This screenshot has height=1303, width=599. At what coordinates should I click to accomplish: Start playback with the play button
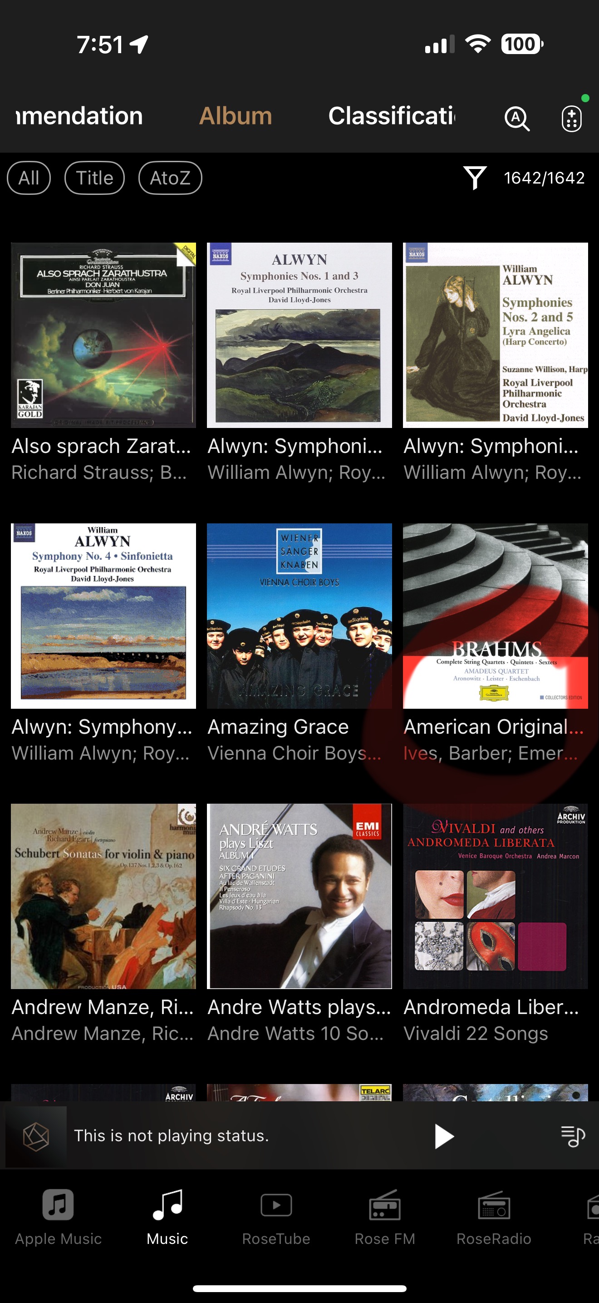pyautogui.click(x=443, y=1136)
